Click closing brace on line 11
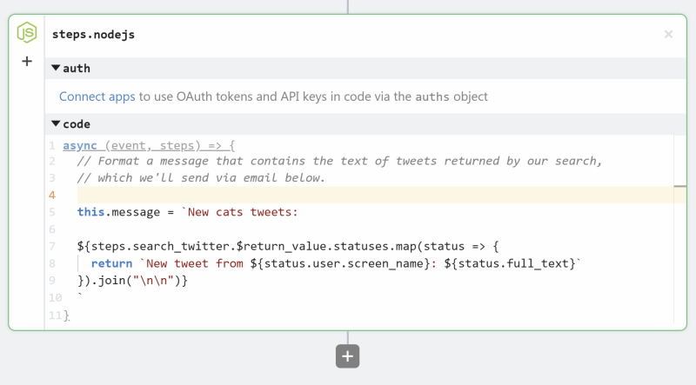This screenshot has width=696, height=385. (67, 315)
